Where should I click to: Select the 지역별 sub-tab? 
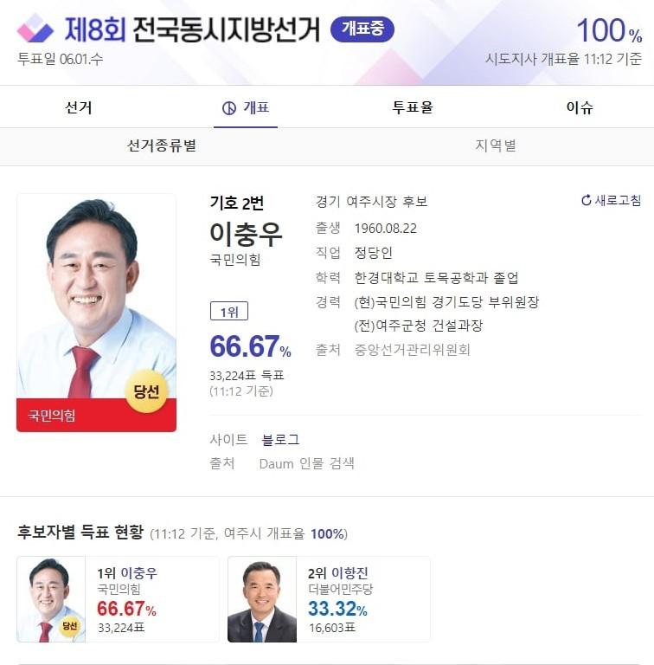495,145
